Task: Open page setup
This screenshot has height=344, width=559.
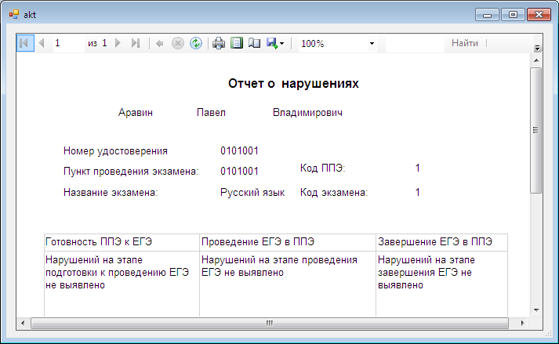Action: (x=254, y=44)
